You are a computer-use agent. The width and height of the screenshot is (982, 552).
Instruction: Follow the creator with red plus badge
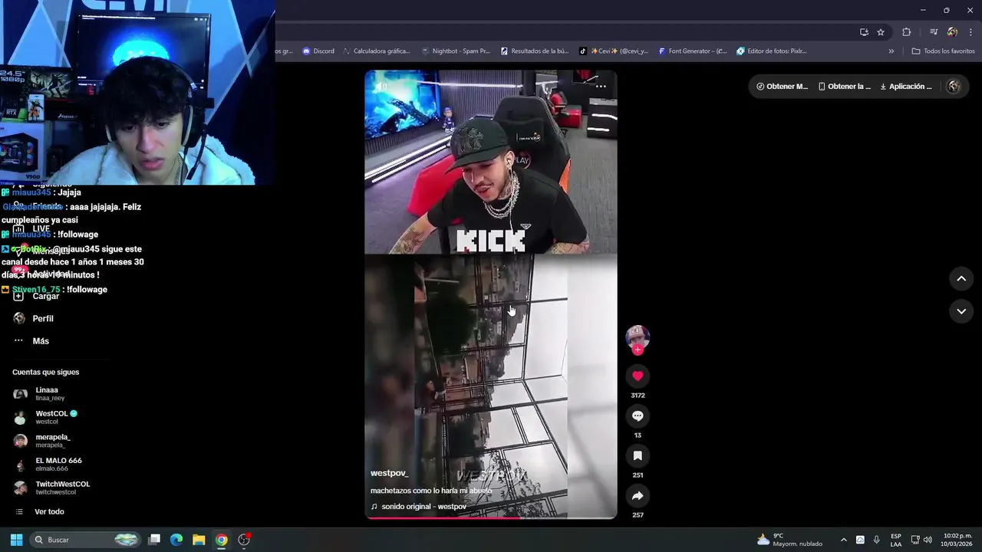pos(638,350)
